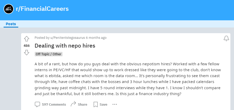Click the post body paragraph text
Viewport: 234px width, 110px height.
click(x=128, y=79)
